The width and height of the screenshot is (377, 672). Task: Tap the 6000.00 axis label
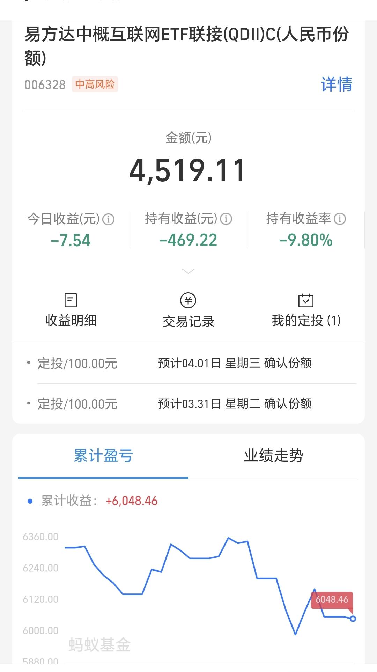(40, 631)
